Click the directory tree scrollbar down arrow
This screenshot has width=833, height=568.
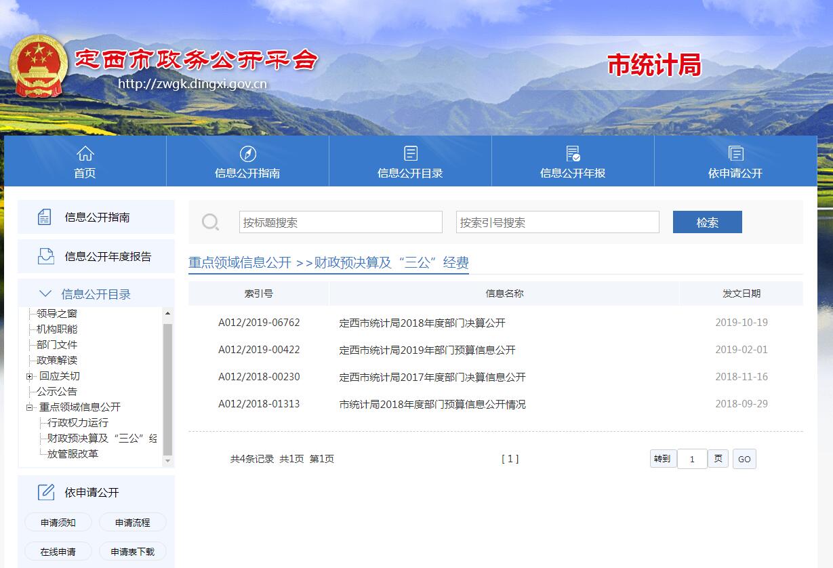168,461
